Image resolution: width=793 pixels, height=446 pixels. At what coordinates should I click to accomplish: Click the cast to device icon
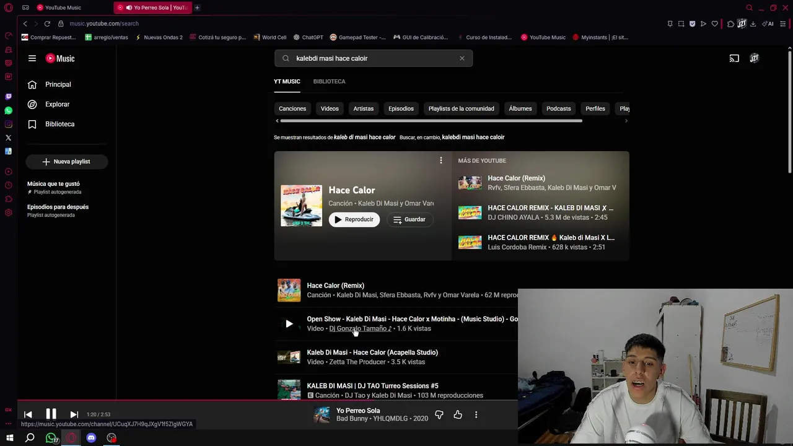coord(734,58)
